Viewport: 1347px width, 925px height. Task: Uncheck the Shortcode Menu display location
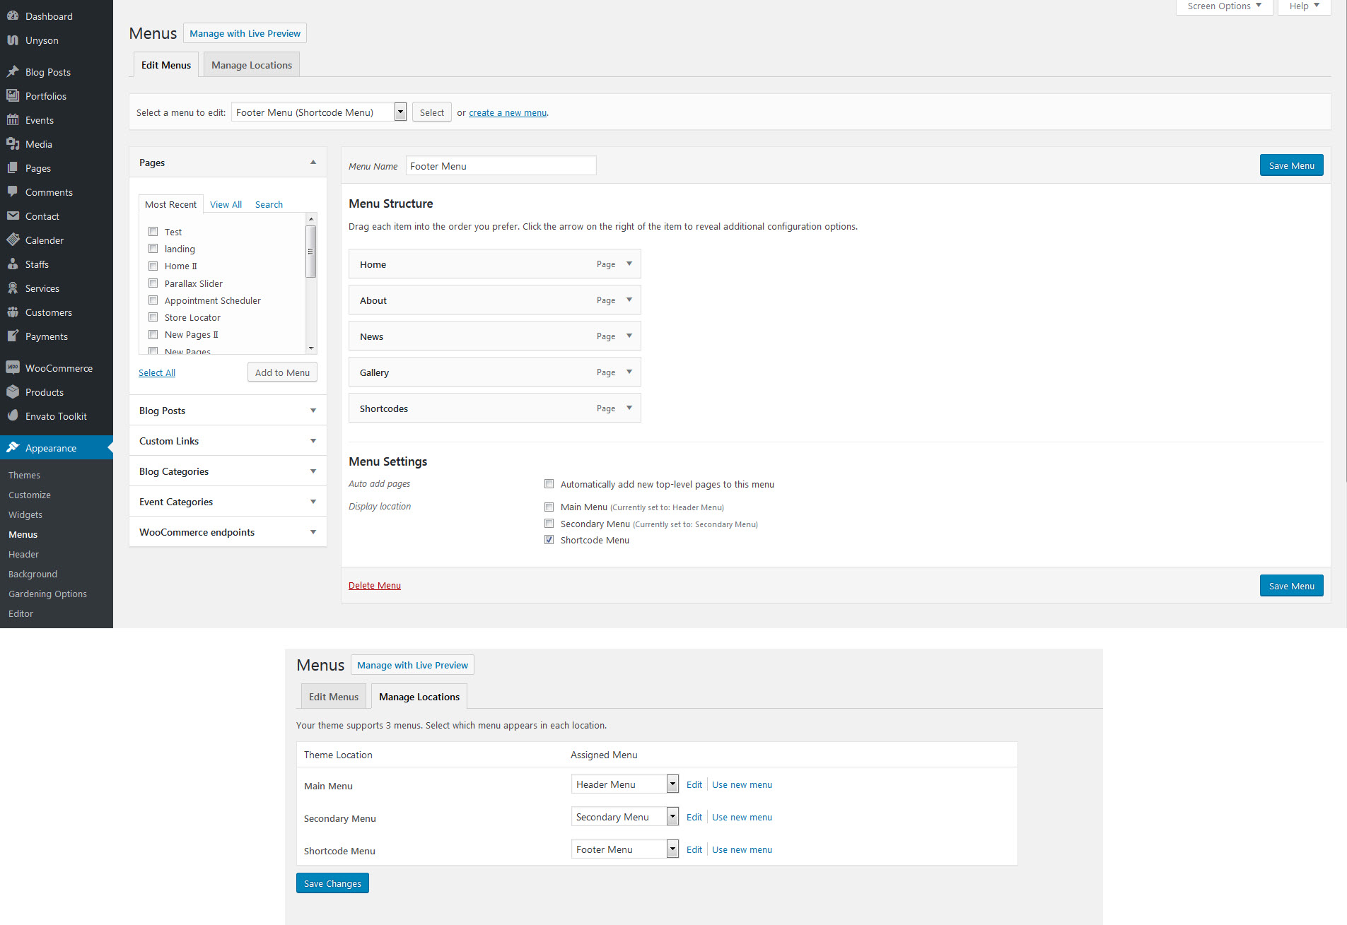(x=549, y=540)
